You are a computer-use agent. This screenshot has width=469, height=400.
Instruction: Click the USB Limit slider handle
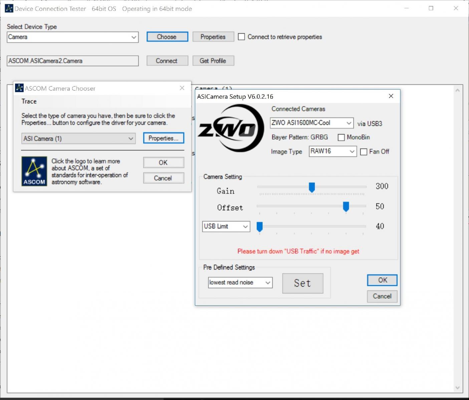260,227
